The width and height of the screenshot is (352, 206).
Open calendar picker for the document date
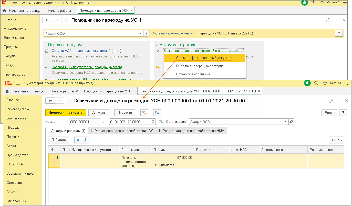[x=153, y=122]
